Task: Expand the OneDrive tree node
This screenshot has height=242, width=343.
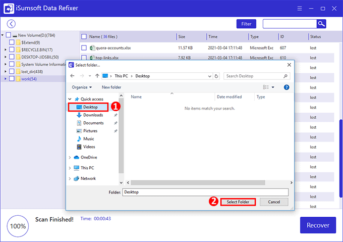Action: point(70,158)
